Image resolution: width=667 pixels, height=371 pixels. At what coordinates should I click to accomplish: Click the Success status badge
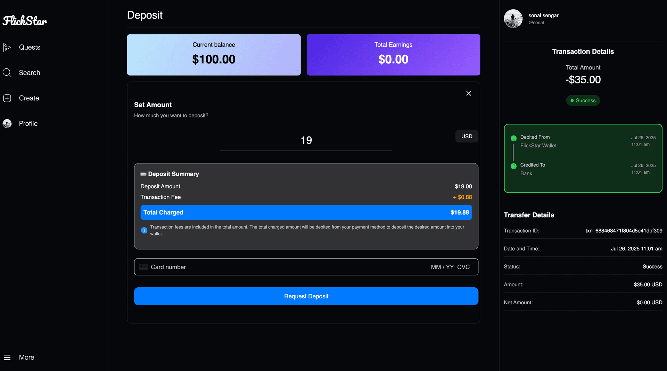(583, 100)
